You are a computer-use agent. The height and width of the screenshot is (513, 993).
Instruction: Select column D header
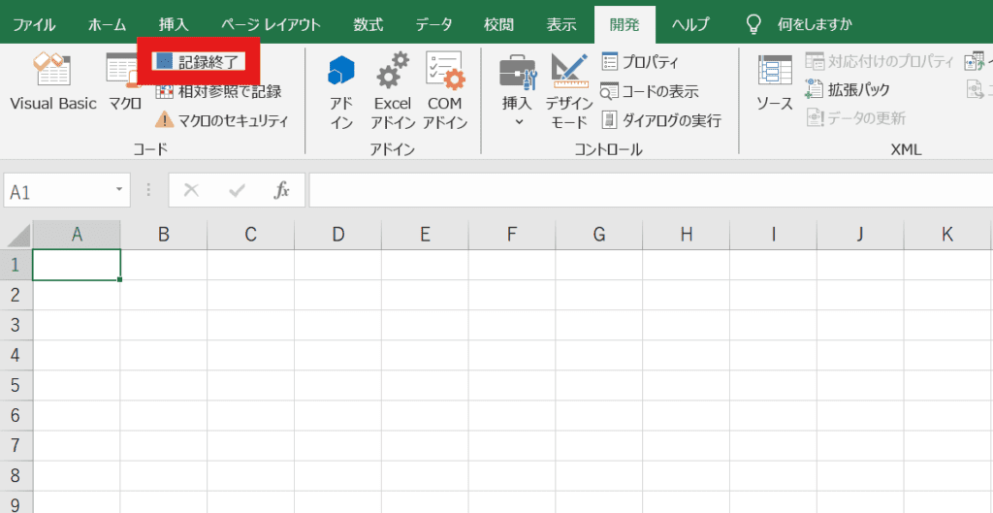tap(337, 234)
